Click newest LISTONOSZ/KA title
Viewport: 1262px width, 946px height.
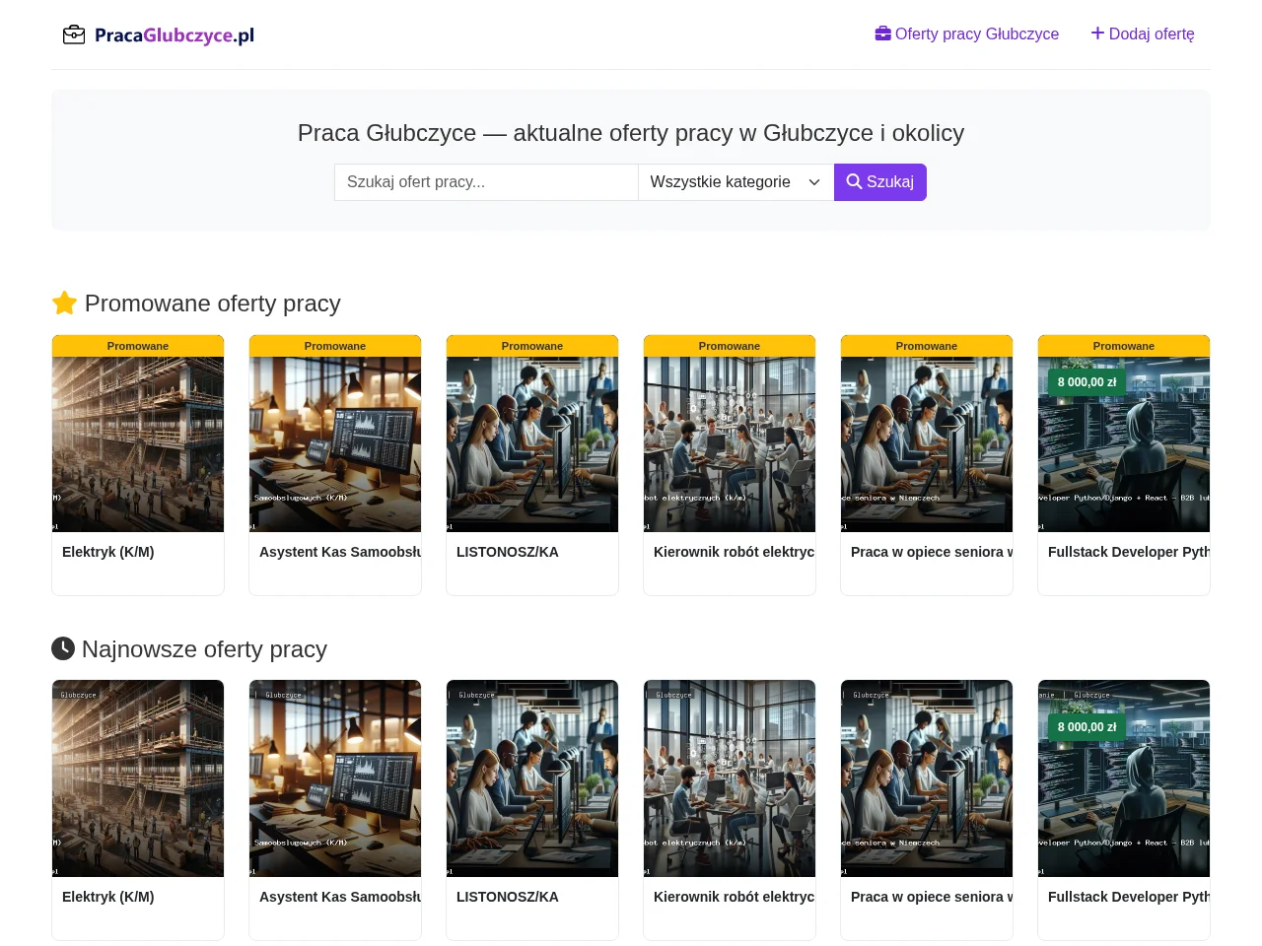508,897
